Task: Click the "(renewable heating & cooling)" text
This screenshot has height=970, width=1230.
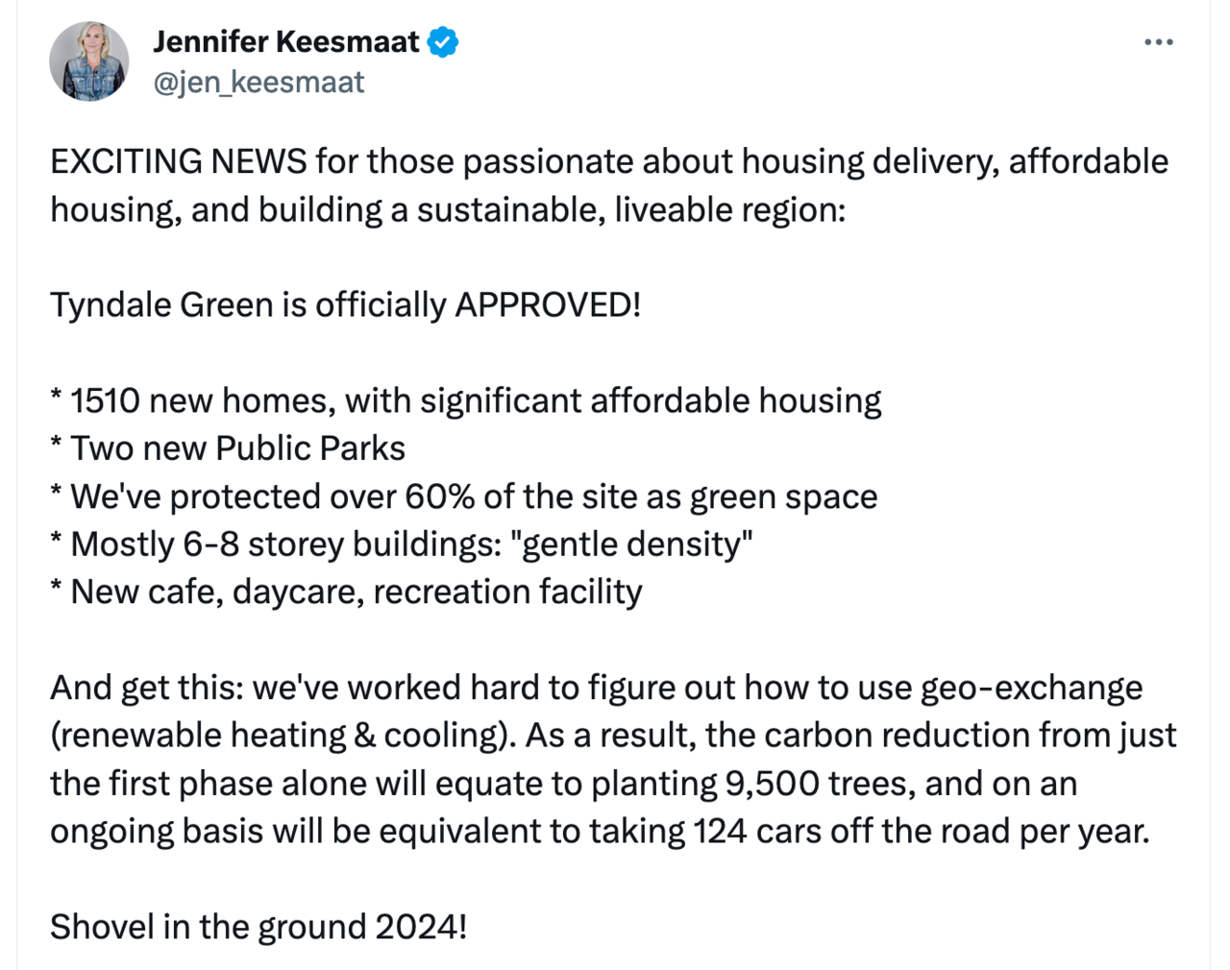Action: 279,736
